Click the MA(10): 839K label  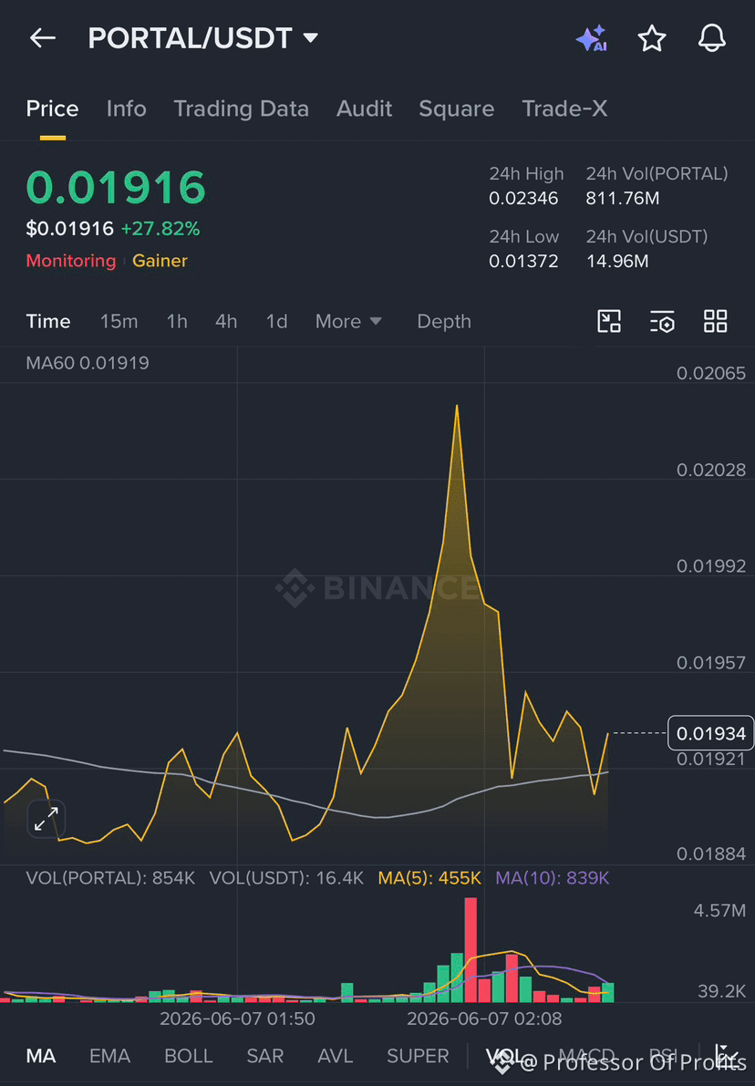[552, 878]
